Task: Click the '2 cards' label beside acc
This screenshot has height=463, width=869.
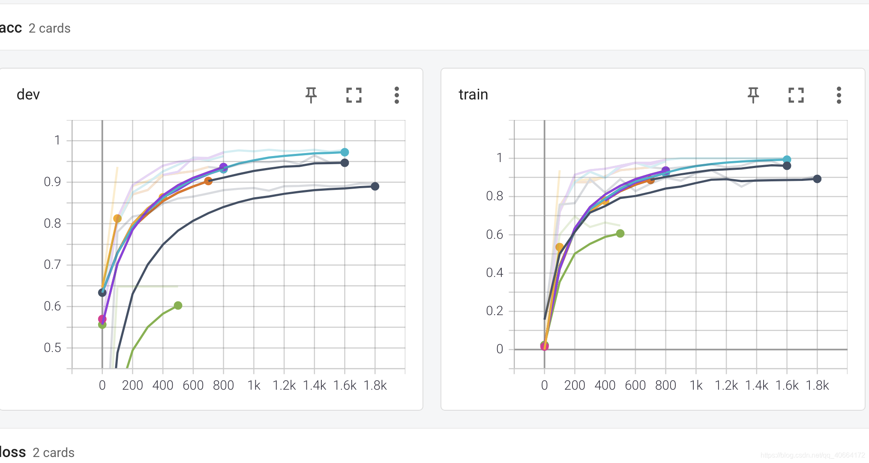Action: click(49, 28)
